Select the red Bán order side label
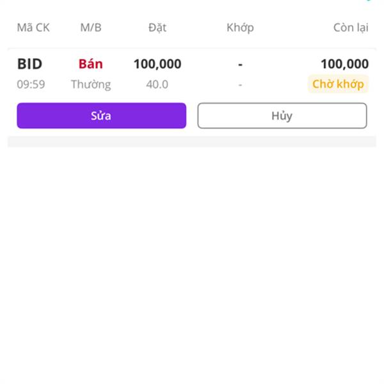The image size is (384, 384). (x=90, y=64)
